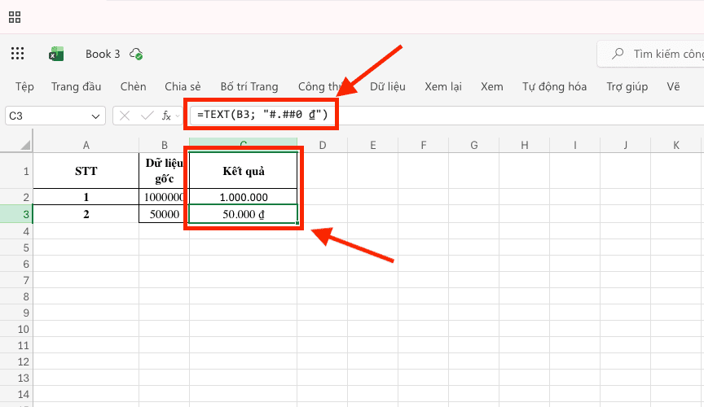Click the Select All corner triangle

coord(25,145)
